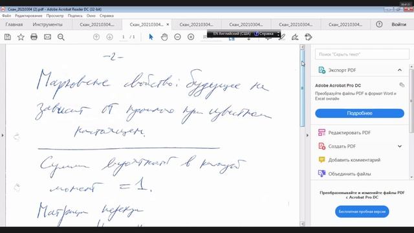This screenshot has height=233, width=414.
Task: Go to next page arrow icon
Action: click(109, 37)
